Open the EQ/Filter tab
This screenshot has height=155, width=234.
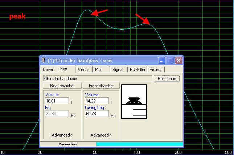coord(137,70)
